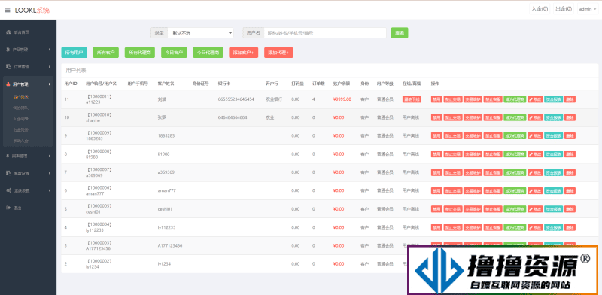Delete user shanhe with 删除
This screenshot has width=602, height=295.
(x=570, y=117)
